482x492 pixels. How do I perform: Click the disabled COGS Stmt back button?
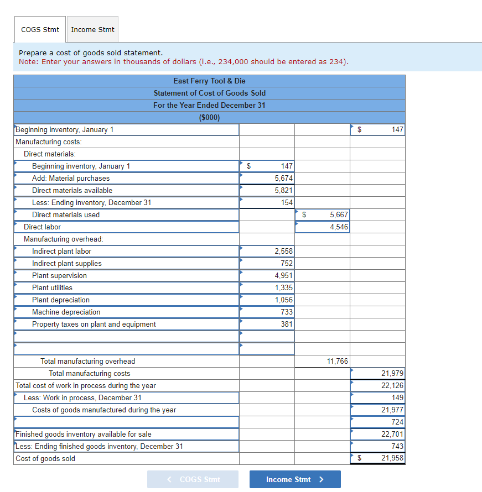click(x=193, y=479)
